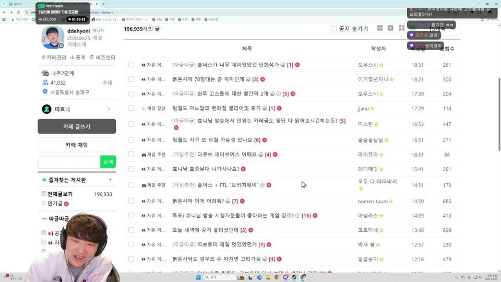Collapse the 따글따글 board group
The height and width of the screenshot is (282, 501).
click(45, 219)
